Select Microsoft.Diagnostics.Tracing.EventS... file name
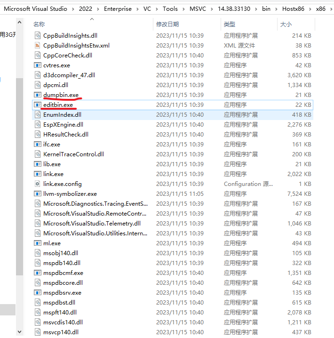The image size is (334, 338). coord(95,204)
